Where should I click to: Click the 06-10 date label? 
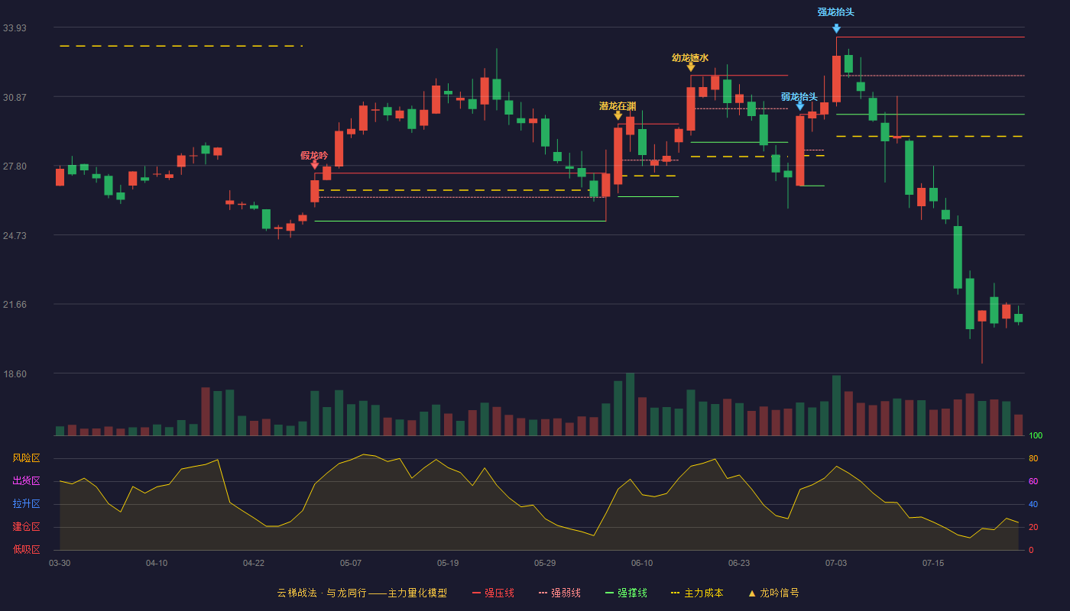642,563
